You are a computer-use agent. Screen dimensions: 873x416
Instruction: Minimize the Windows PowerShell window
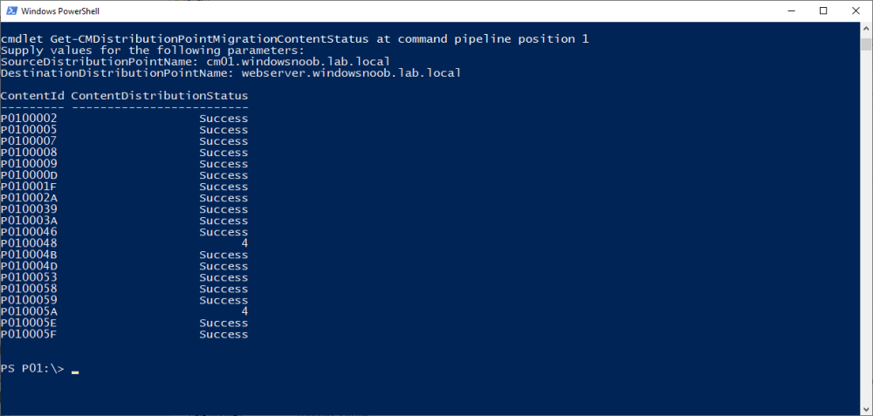click(791, 10)
